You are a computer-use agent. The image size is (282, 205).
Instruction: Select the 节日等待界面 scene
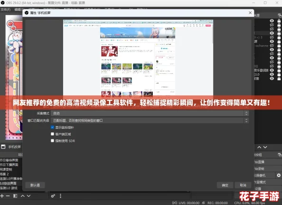pos(9,160)
